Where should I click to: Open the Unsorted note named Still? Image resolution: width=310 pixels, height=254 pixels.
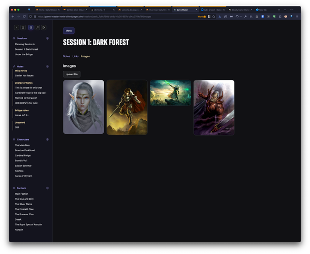click(17, 127)
